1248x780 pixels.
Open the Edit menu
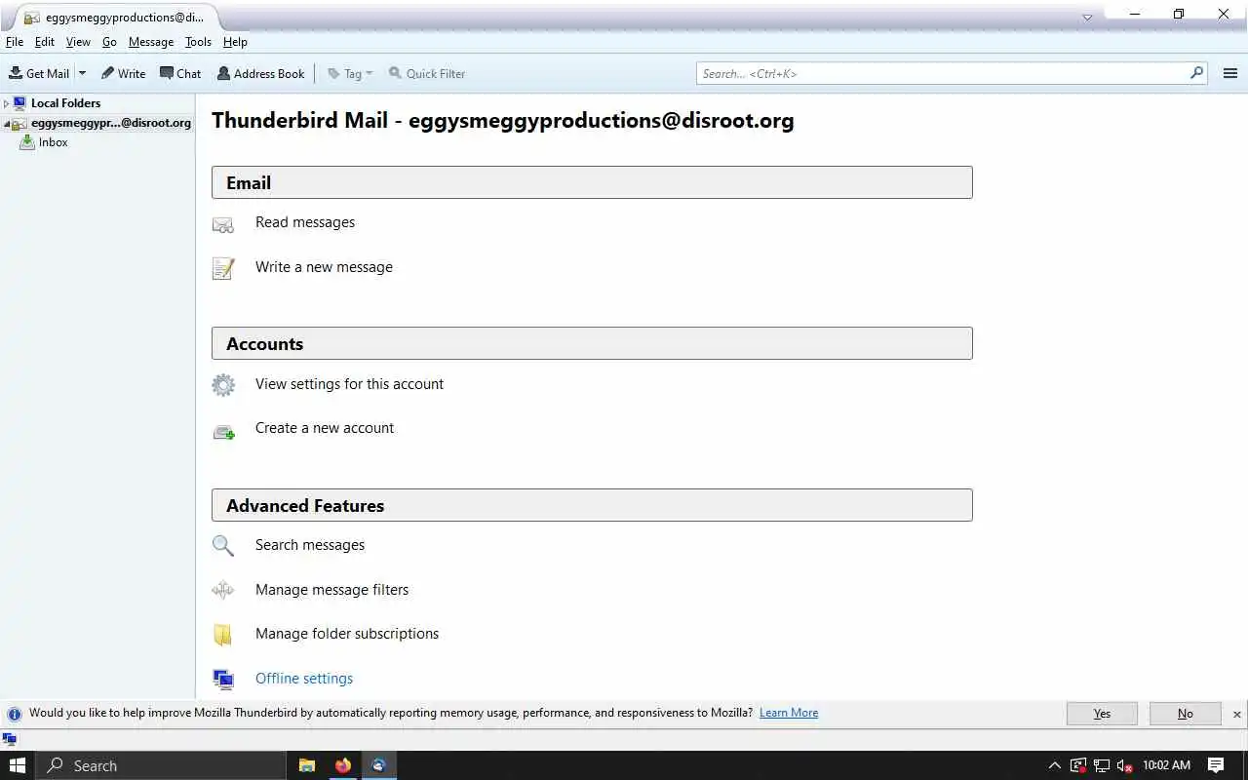click(x=45, y=42)
